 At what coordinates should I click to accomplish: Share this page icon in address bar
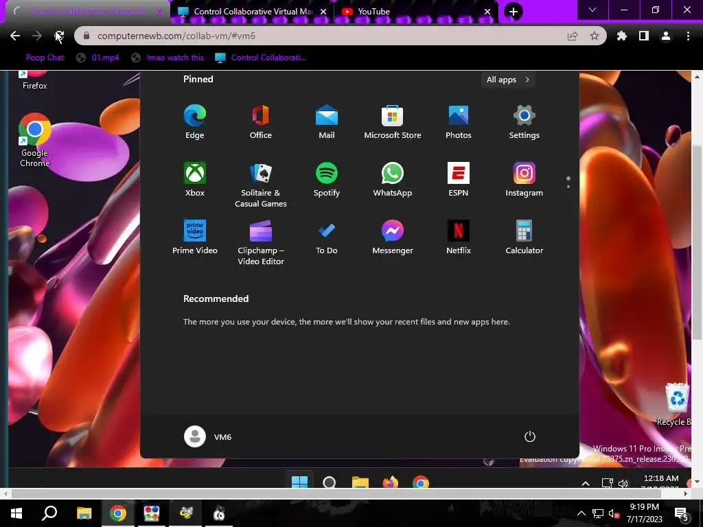[x=573, y=36]
